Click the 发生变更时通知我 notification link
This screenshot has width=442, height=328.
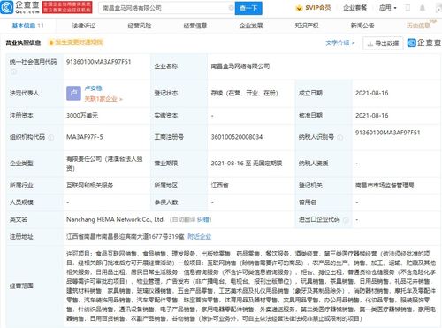pyautogui.click(x=79, y=42)
